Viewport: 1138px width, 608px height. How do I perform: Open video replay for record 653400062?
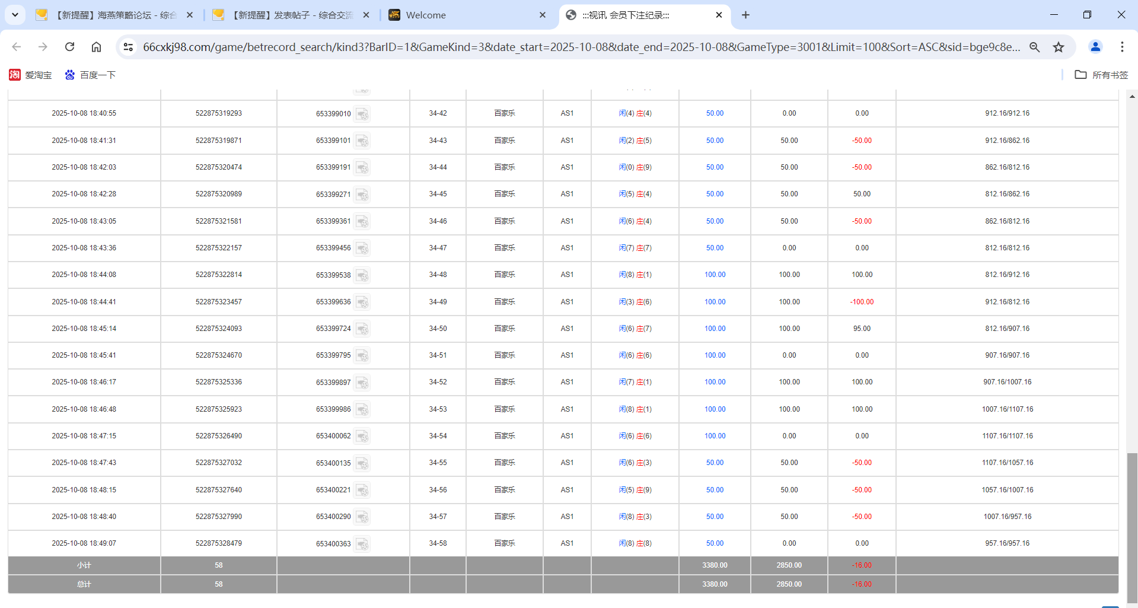pos(362,436)
